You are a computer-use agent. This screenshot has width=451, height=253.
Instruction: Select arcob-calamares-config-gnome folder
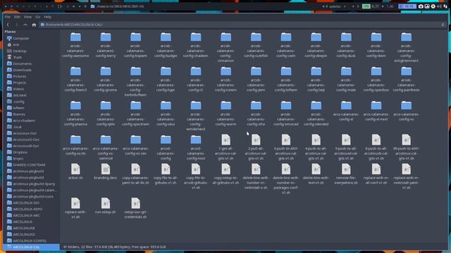106,79
